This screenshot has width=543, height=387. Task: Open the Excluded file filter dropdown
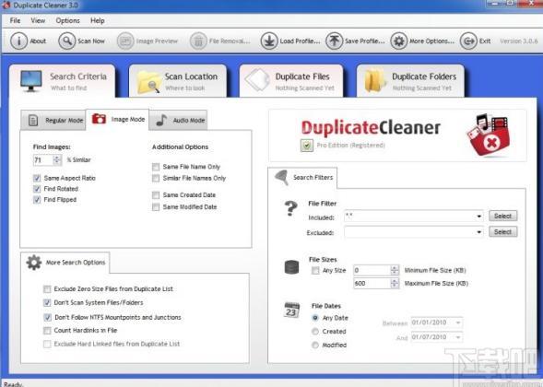click(479, 232)
